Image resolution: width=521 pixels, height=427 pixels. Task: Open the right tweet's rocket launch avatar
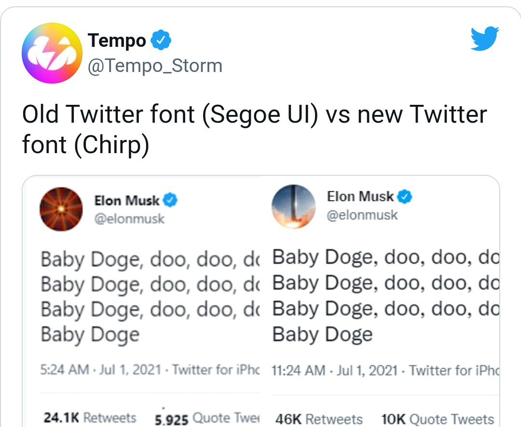pos(293,206)
